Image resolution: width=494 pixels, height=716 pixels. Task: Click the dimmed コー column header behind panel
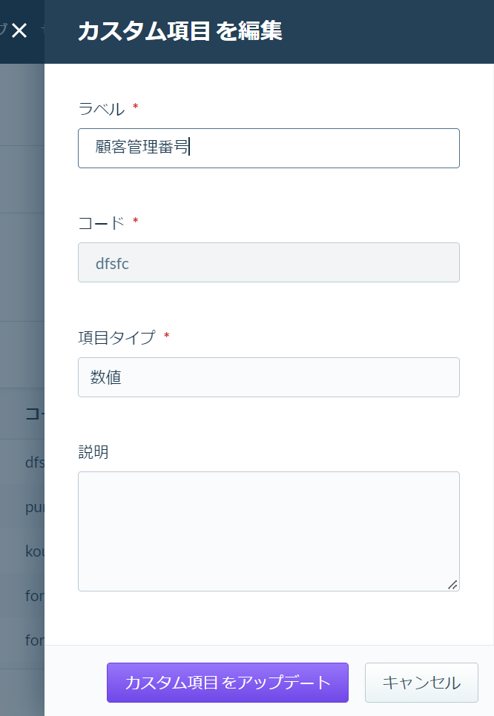pos(35,414)
